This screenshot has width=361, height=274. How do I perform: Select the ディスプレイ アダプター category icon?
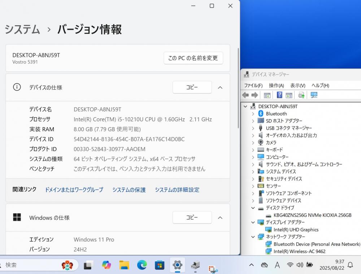click(261, 222)
